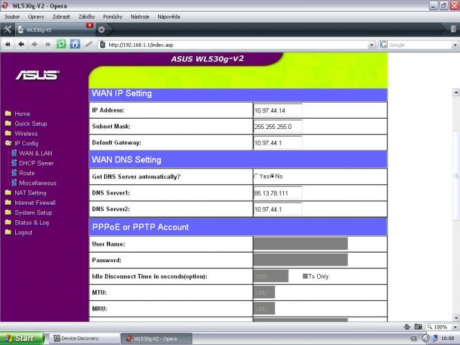Click the MTU value field

265,293
